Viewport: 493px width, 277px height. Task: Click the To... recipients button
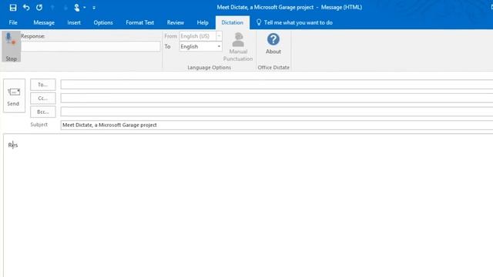point(43,85)
